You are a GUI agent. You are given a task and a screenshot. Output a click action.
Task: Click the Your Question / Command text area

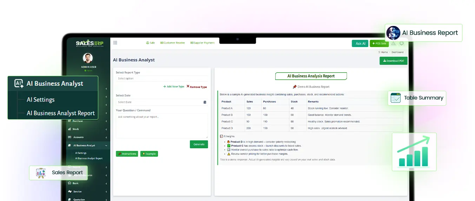[161, 126]
